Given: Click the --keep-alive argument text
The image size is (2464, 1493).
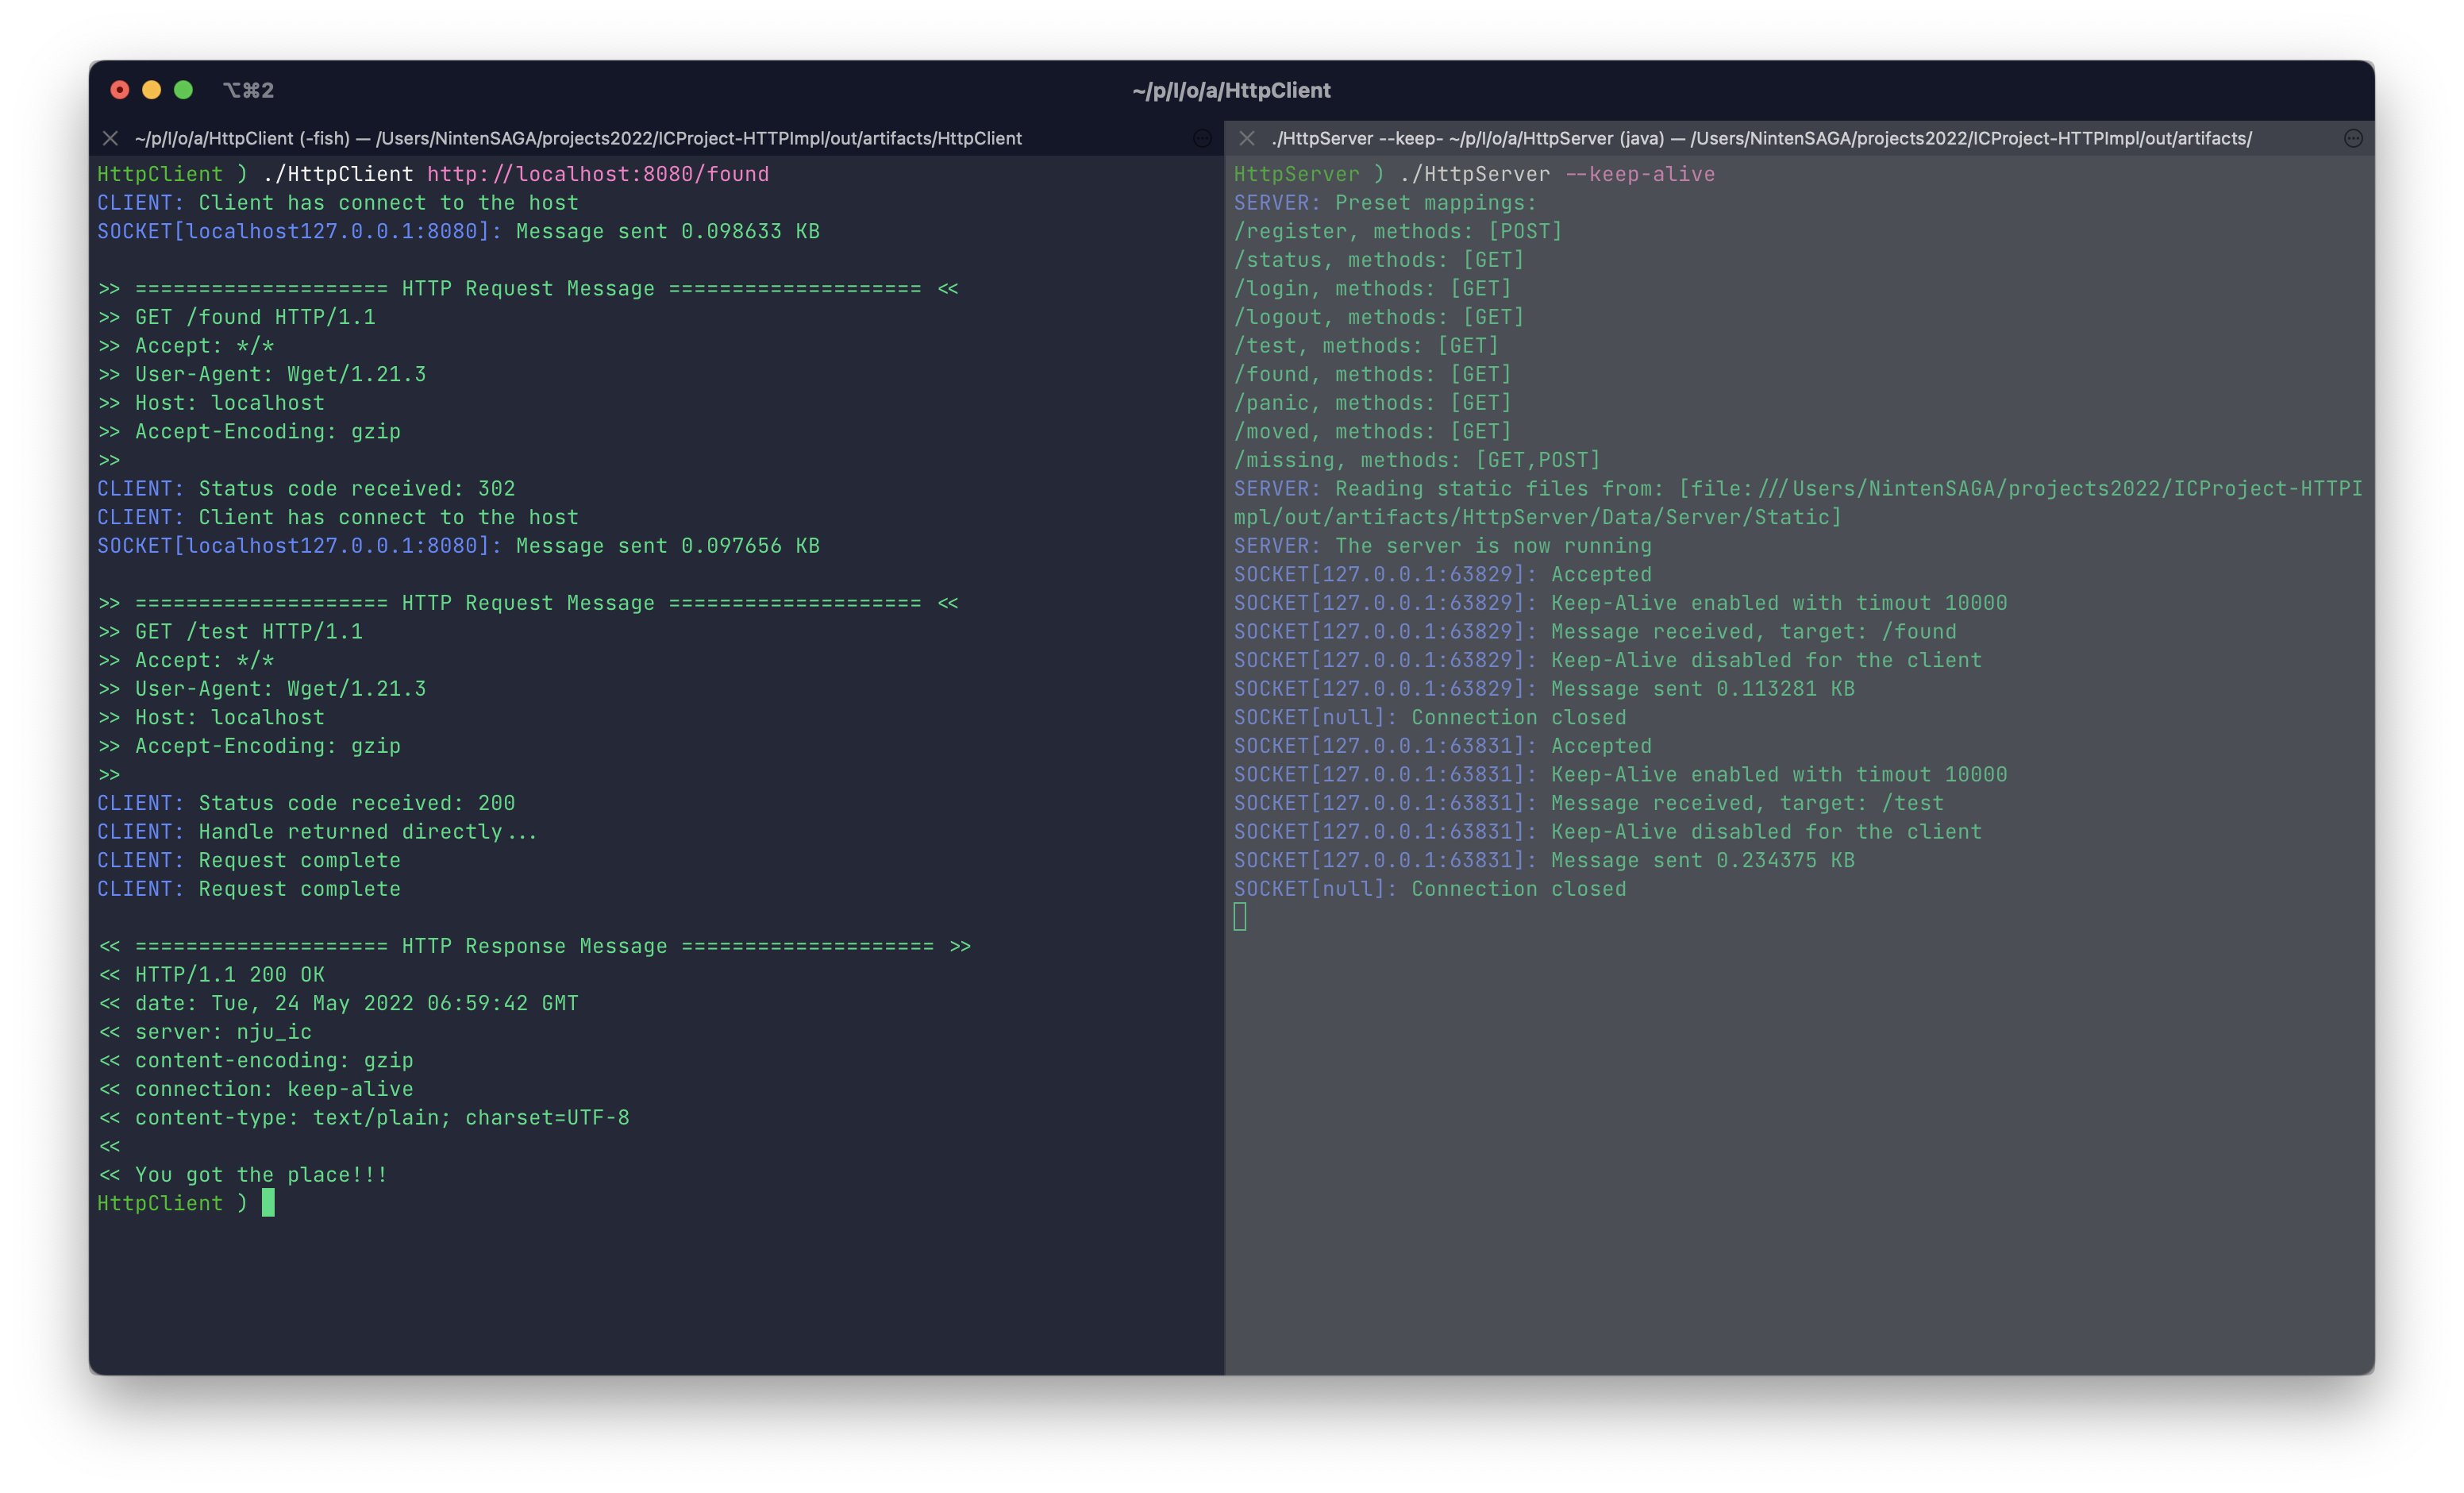Looking at the screenshot, I should [1640, 174].
